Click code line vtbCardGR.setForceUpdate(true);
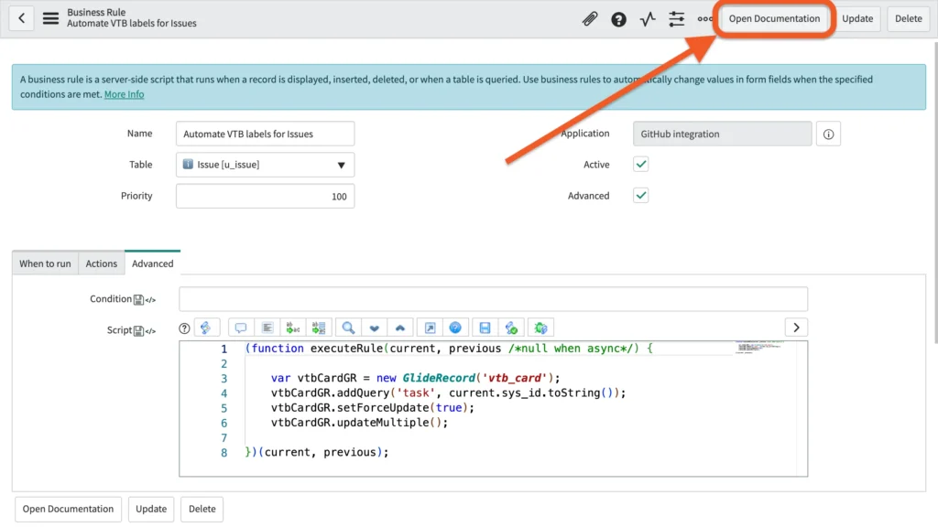Screen dimensions: 938x527 (372, 408)
